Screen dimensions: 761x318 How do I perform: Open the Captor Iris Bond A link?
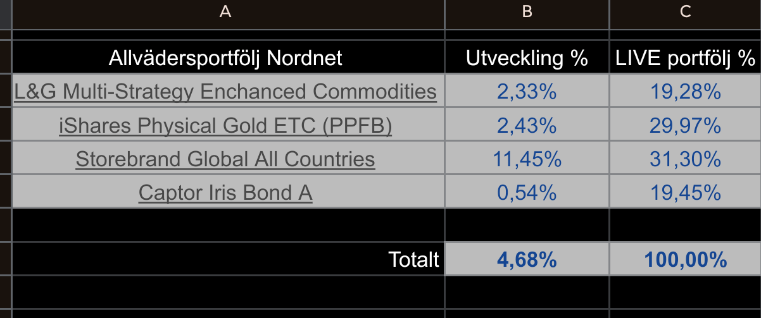coord(225,192)
